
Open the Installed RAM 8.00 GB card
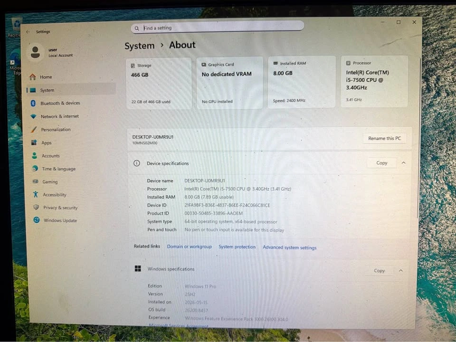(x=302, y=82)
